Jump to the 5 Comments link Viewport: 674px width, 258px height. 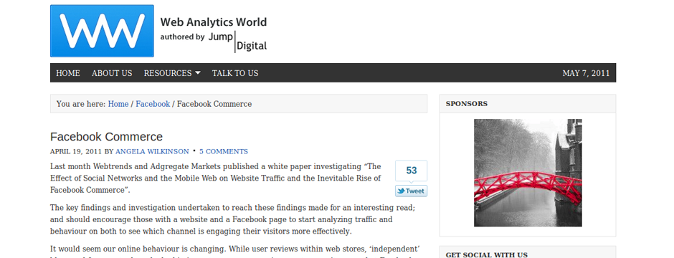click(x=224, y=151)
